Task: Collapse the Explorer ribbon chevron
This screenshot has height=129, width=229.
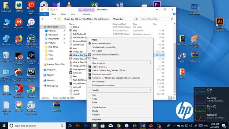Action: point(171,14)
